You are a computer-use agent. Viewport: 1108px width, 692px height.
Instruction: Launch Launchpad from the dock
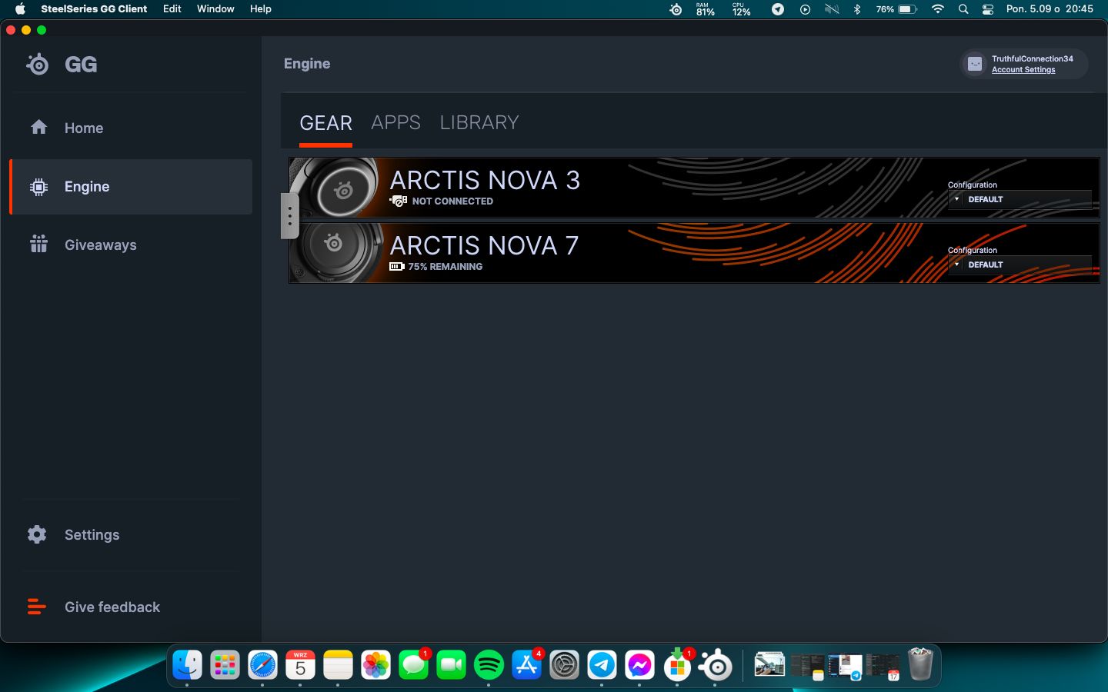[225, 664]
